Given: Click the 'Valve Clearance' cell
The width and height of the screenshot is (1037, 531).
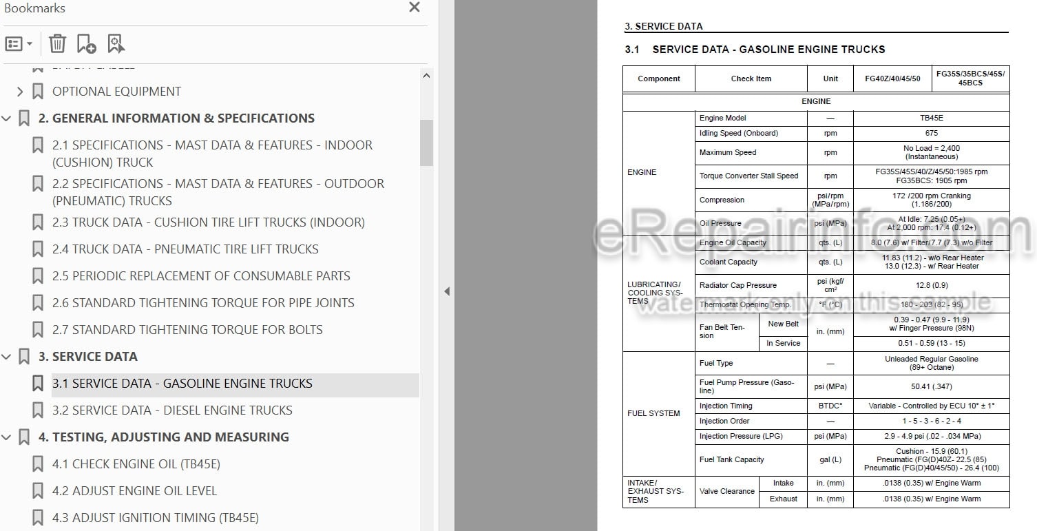Looking at the screenshot, I should (727, 491).
